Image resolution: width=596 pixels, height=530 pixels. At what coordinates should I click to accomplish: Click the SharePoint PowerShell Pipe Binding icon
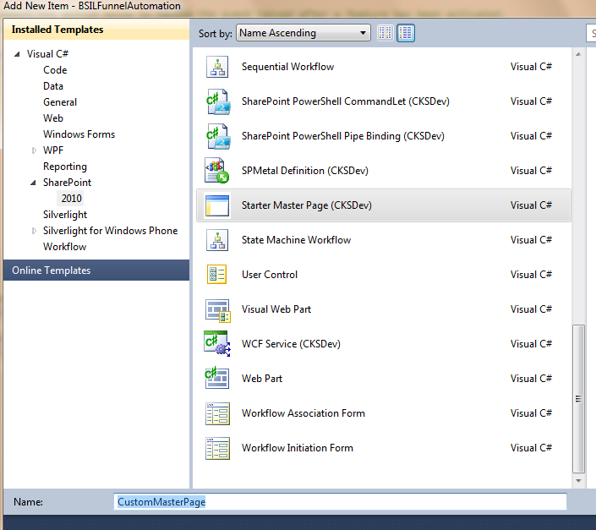coord(218,136)
